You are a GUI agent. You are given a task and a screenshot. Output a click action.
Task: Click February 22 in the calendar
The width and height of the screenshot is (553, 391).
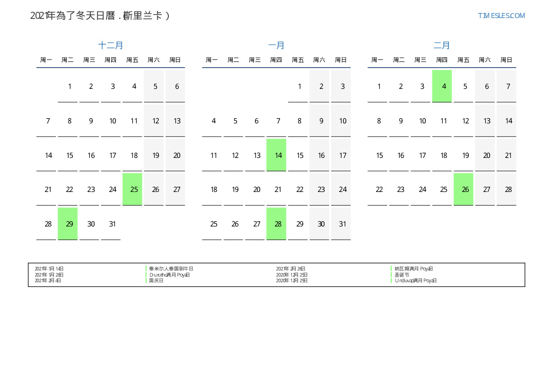click(x=377, y=189)
